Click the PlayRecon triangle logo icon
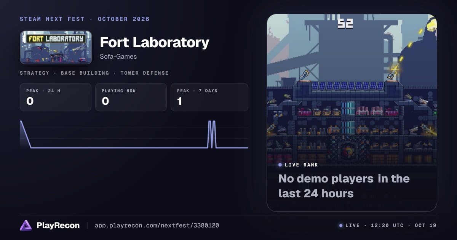Viewport: 457px width, 240px height. pos(26,226)
